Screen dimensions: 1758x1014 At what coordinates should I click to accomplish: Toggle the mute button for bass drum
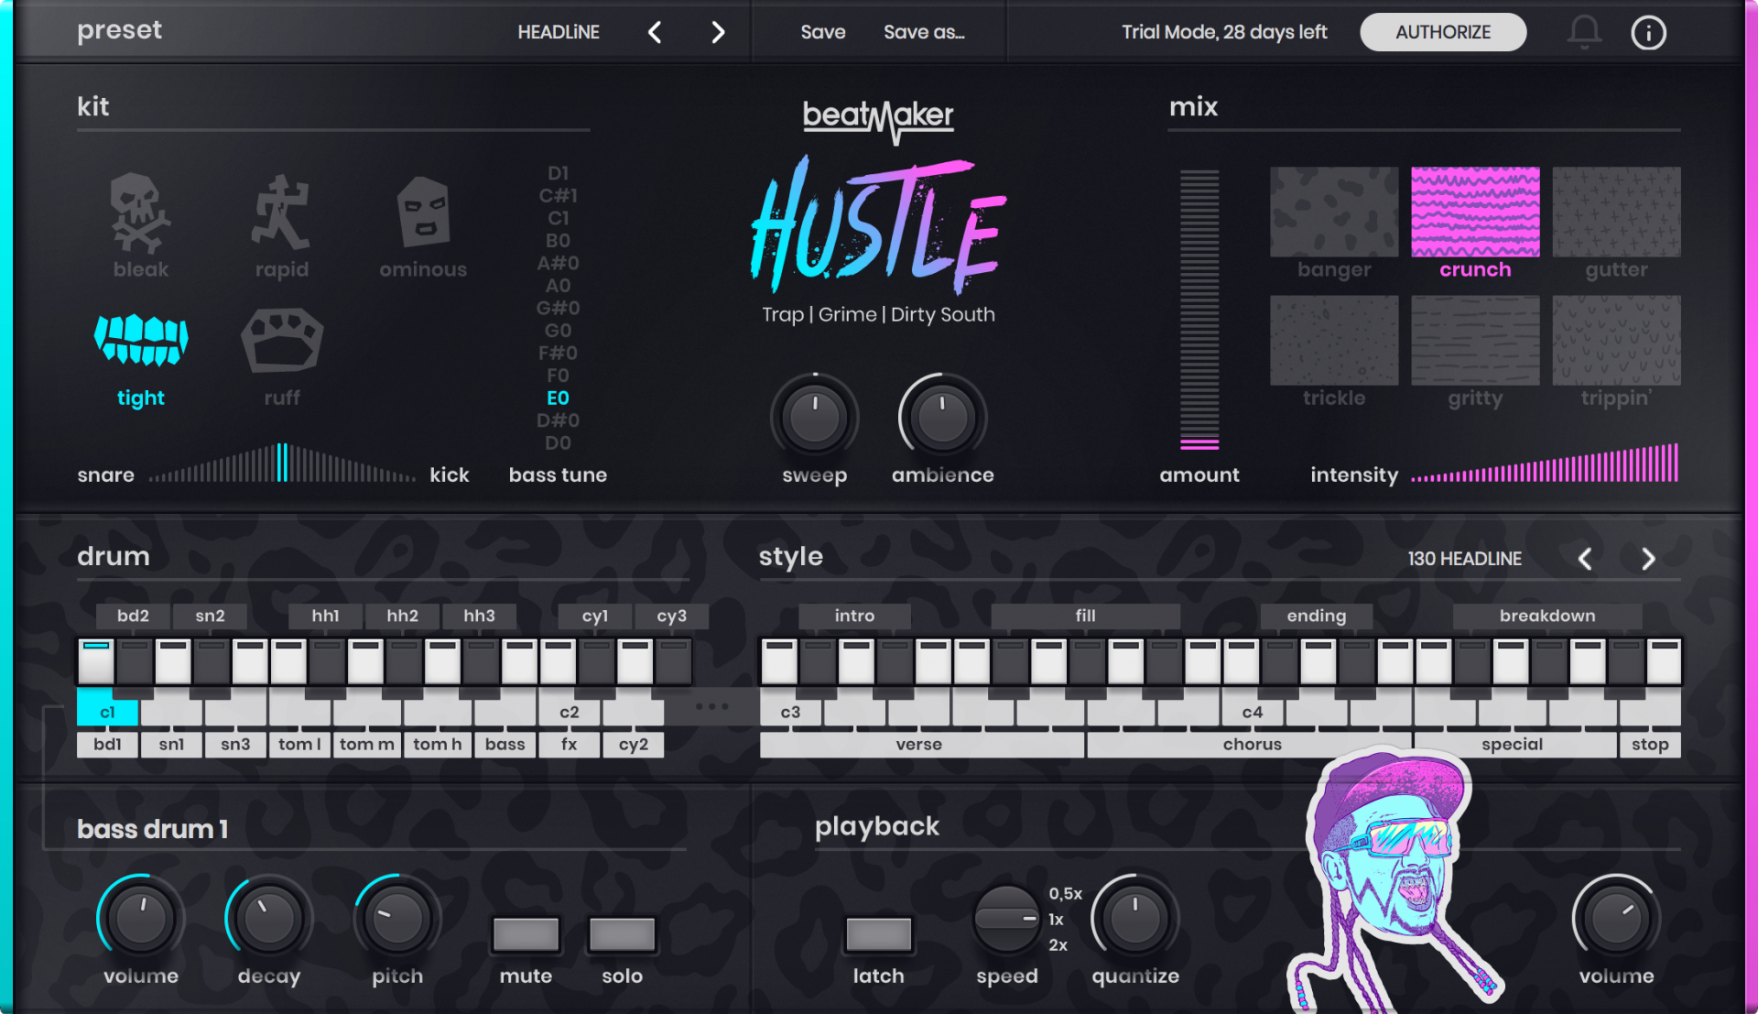click(526, 934)
